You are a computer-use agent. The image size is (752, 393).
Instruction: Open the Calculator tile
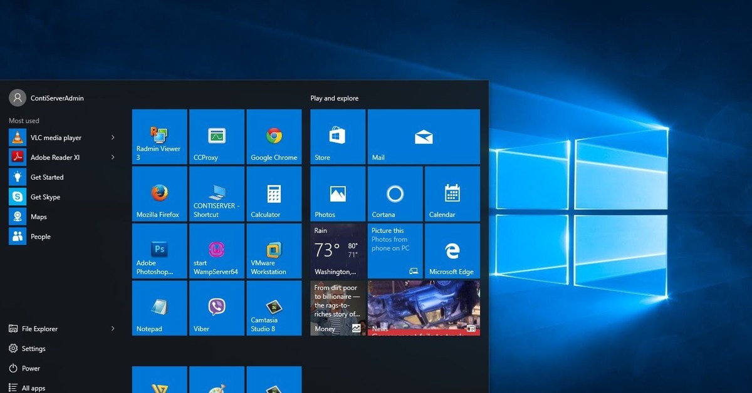click(274, 194)
